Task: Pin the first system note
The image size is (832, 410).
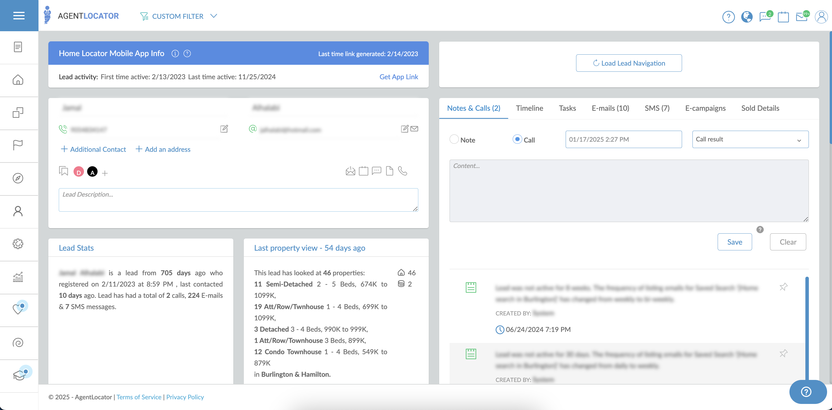Action: [x=784, y=287]
